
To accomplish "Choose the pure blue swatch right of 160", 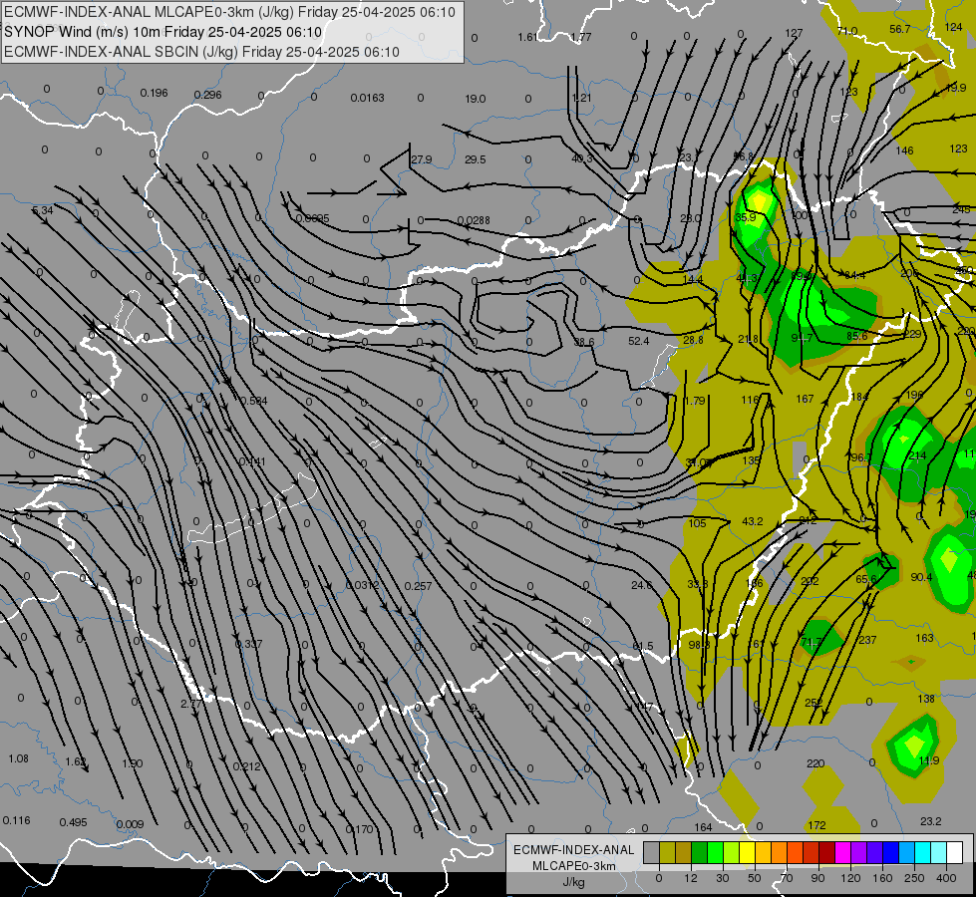I will point(891,853).
